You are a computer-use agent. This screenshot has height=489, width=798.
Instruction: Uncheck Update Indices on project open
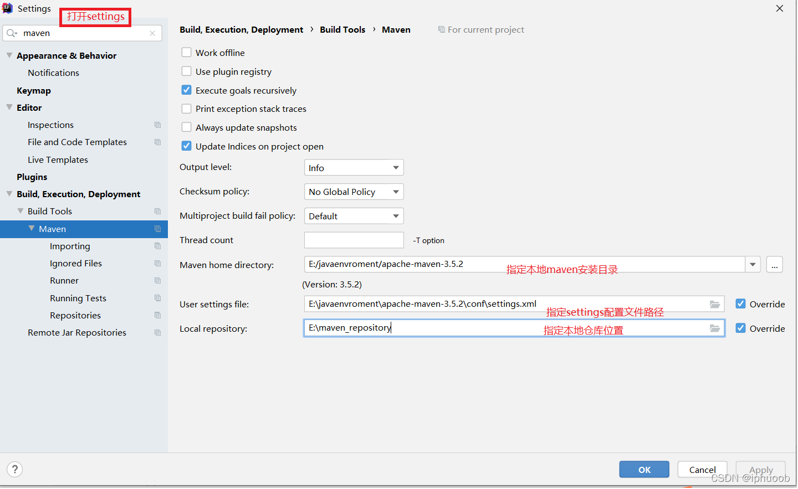187,146
